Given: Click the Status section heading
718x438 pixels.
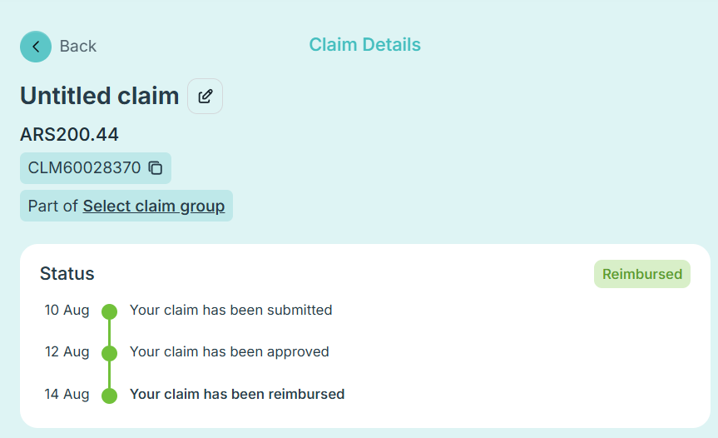Looking at the screenshot, I should coord(67,273).
